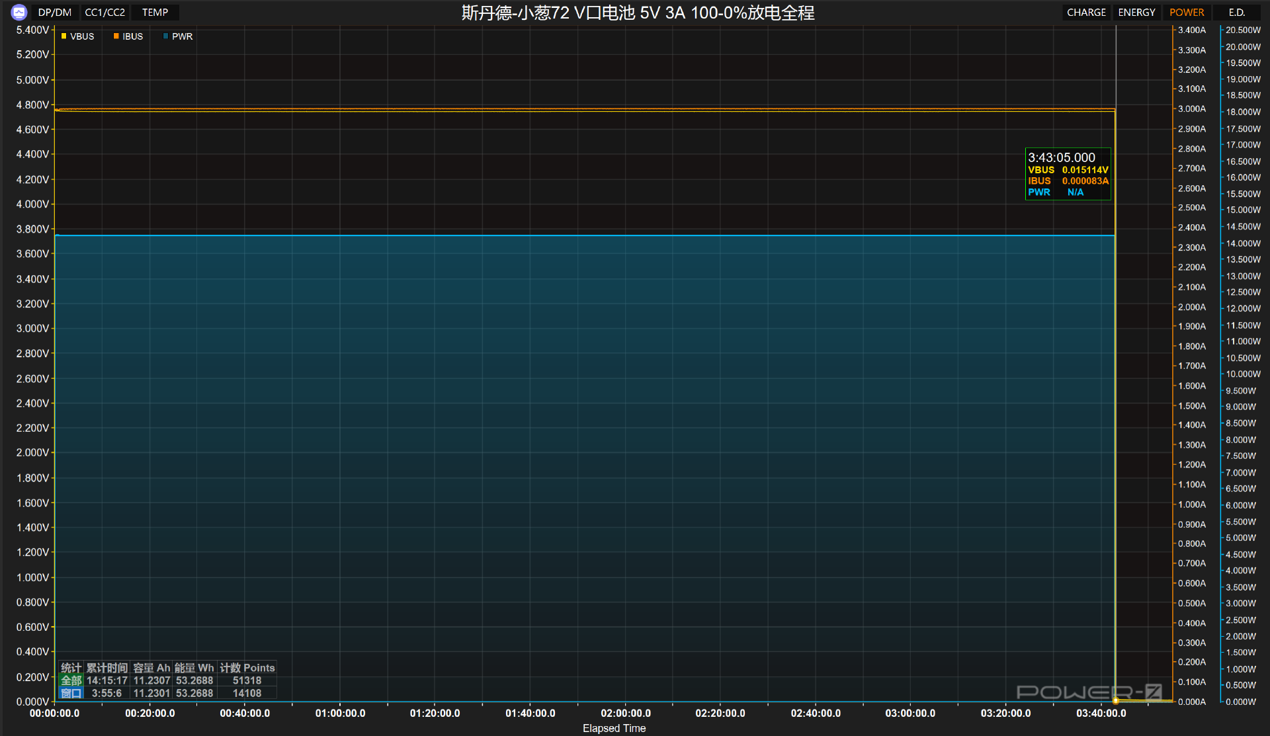1270x736 pixels.
Task: Click the 3.000A current axis label
Action: coord(1192,108)
